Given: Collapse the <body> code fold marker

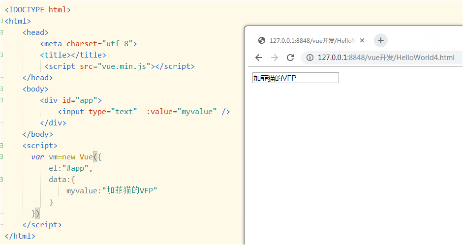Looking at the screenshot, I should (x=1, y=89).
